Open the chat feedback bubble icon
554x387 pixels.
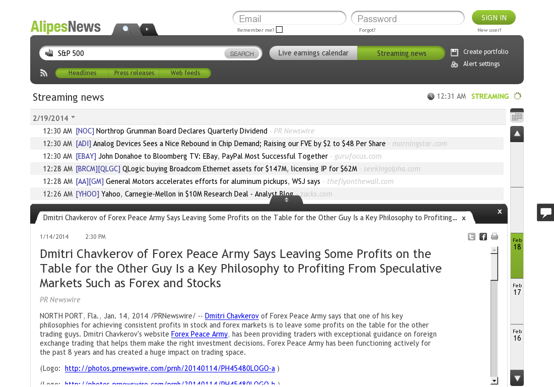point(545,213)
